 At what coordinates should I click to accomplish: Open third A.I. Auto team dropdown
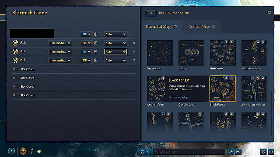(115, 60)
